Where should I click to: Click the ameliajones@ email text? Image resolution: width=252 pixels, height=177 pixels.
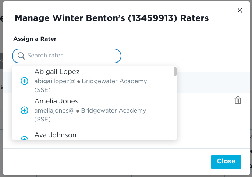[54, 110]
